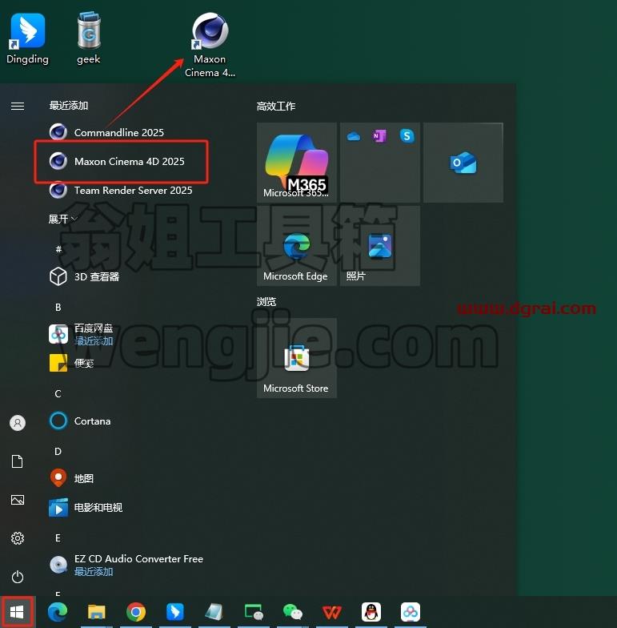This screenshot has height=628, width=617.
Task: Open the 照片 photos tile
Action: pyautogui.click(x=379, y=245)
